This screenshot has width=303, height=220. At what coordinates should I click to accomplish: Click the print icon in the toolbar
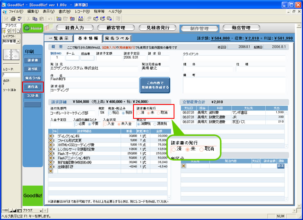tap(14, 19)
